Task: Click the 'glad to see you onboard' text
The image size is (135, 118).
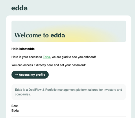Action: (79, 57)
